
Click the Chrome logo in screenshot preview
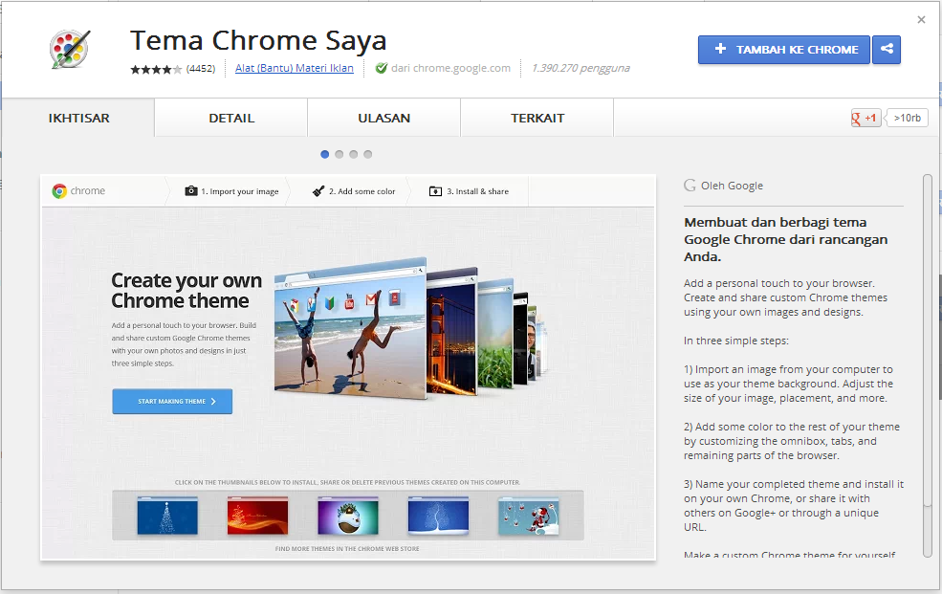pyautogui.click(x=59, y=191)
